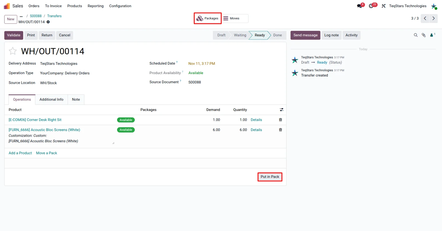
Task: Open the Products menu
Action: (75, 6)
